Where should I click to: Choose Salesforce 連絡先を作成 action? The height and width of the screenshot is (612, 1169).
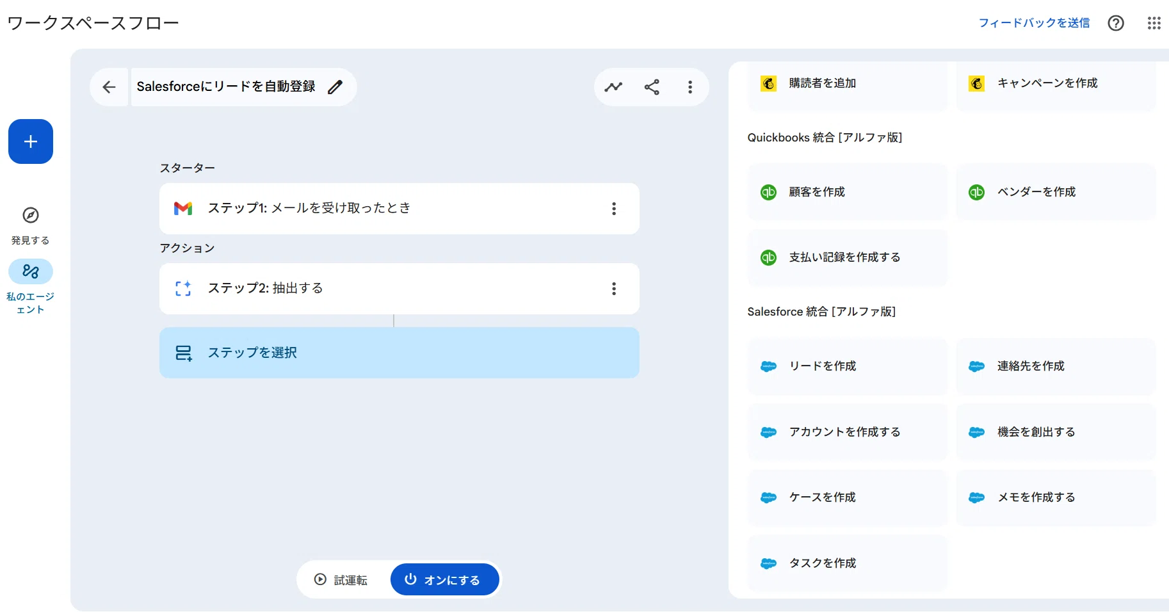tap(1056, 366)
